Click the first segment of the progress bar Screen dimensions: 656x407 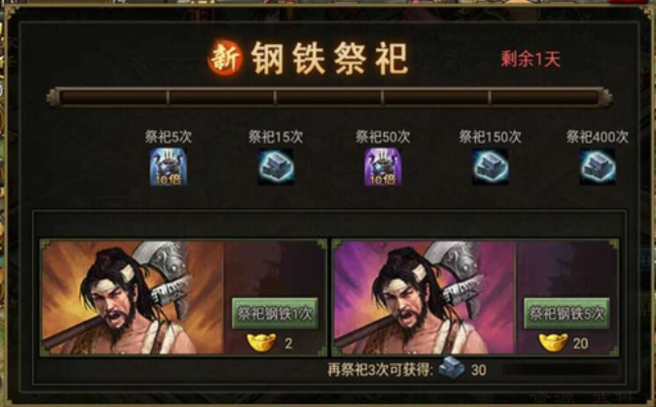(x=114, y=98)
